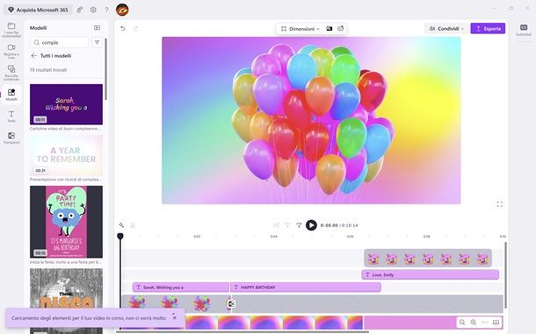The image size is (536, 334).
Task: Click the last icon in timeline zoom controls
Action: (496, 322)
